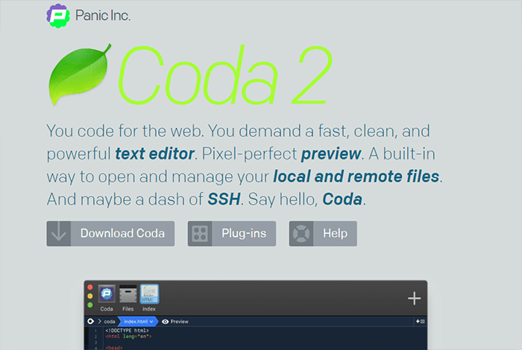522x350 pixels.
Task: Click the download arrow icon
Action: 59,233
